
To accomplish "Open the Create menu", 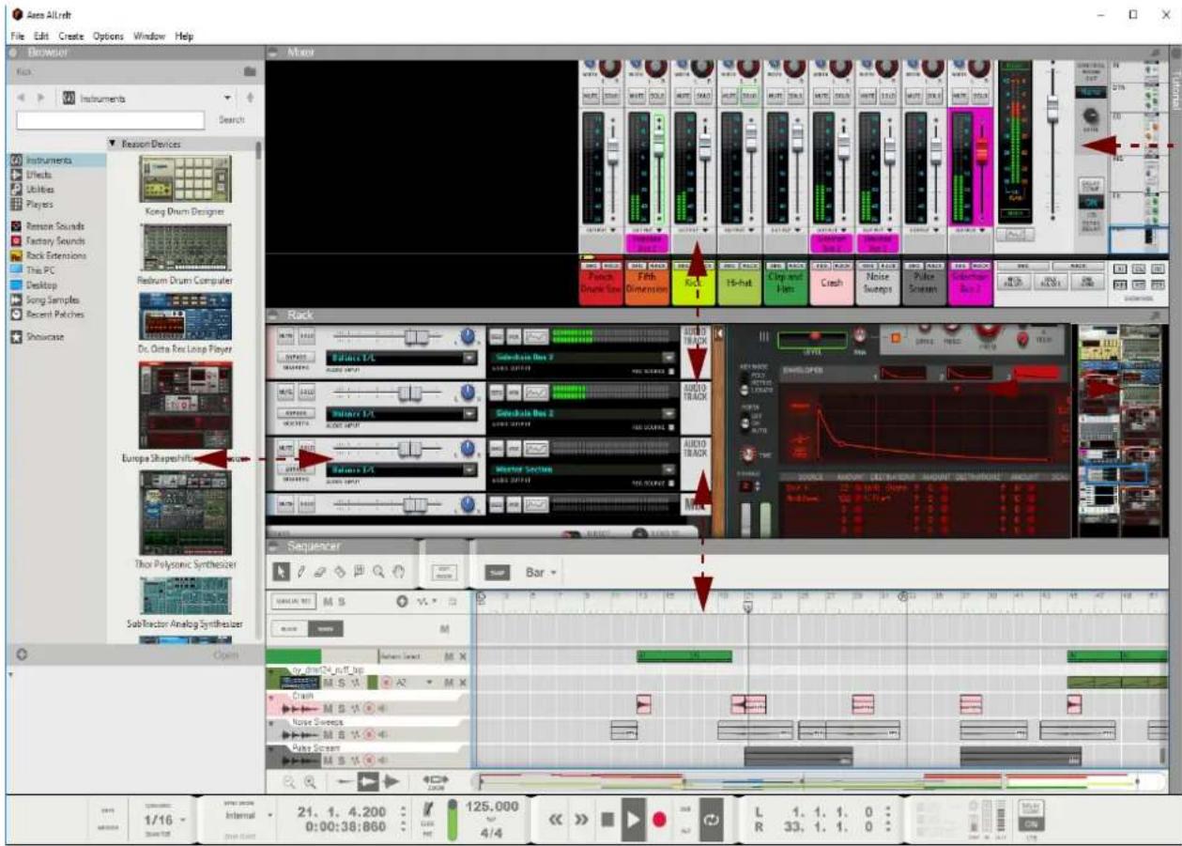I will (71, 36).
